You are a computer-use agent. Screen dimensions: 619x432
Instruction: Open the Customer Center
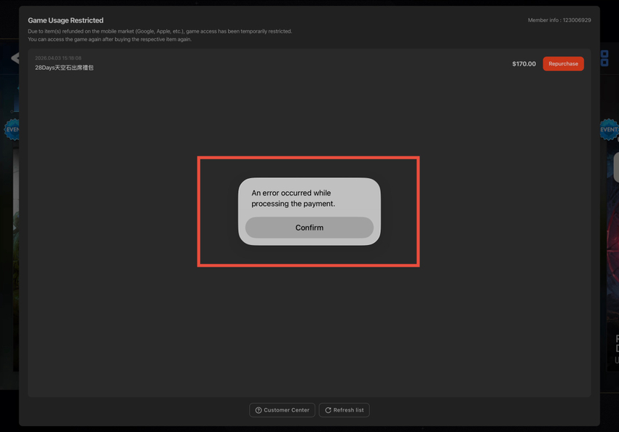click(282, 410)
